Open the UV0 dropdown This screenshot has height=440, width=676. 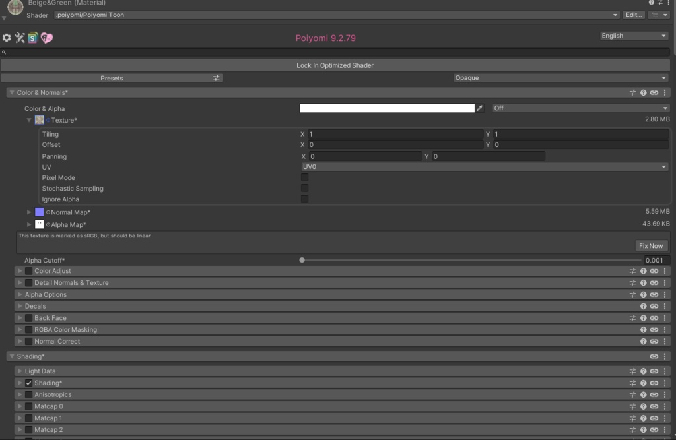[485, 166]
